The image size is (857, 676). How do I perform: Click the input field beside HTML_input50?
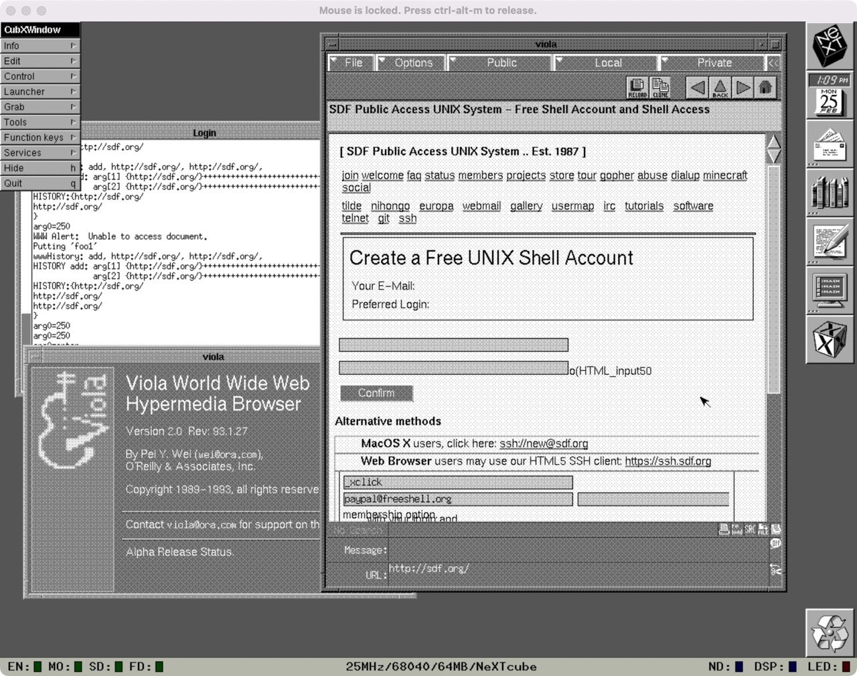pyautogui.click(x=453, y=368)
